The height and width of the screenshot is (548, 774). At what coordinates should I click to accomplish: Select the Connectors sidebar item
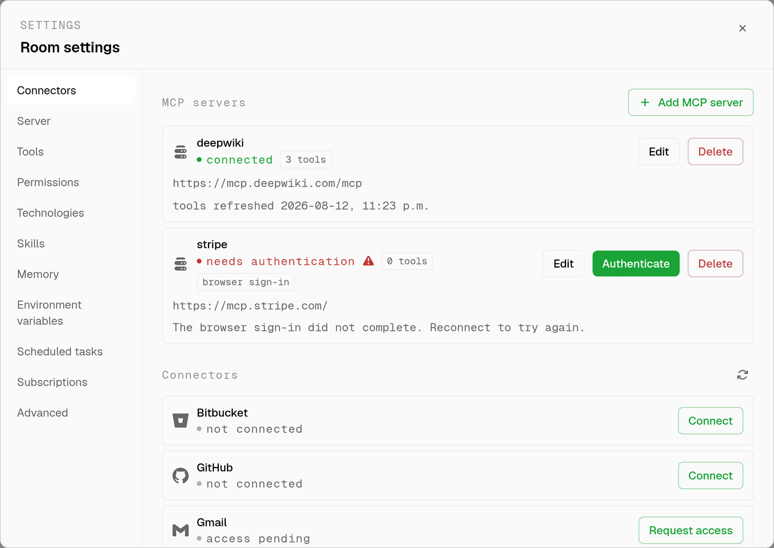pos(71,90)
